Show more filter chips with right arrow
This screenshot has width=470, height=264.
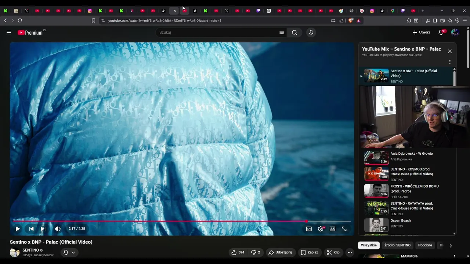point(451,246)
